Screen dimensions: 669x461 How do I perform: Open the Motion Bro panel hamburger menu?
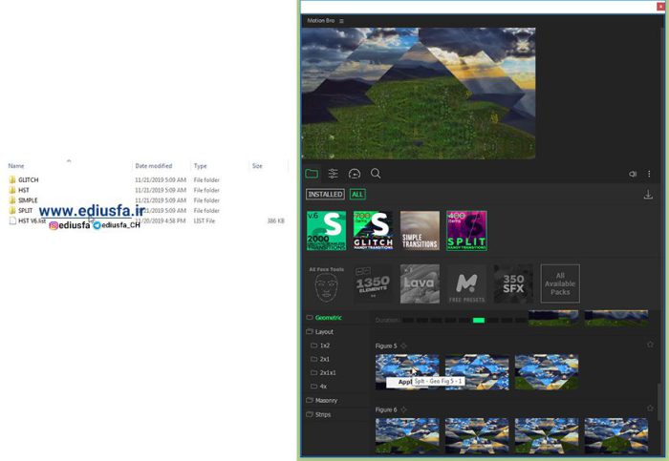[341, 21]
